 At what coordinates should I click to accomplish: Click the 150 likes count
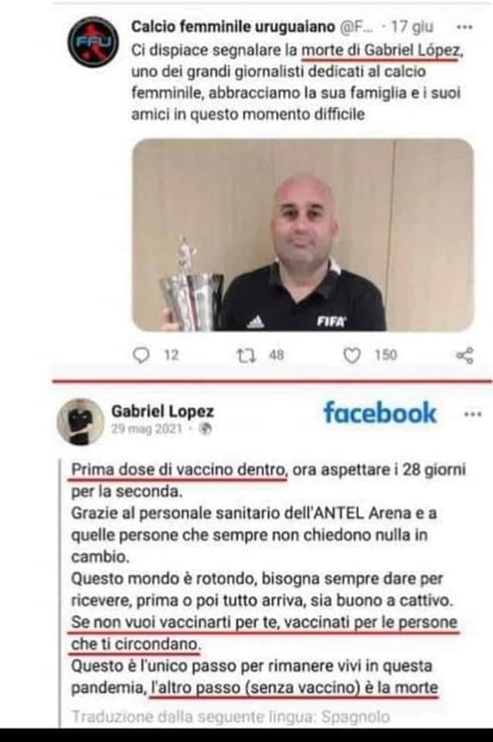[386, 355]
